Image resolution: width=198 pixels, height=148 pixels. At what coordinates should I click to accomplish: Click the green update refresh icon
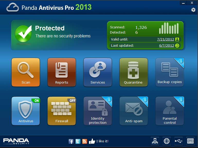(x=177, y=45)
